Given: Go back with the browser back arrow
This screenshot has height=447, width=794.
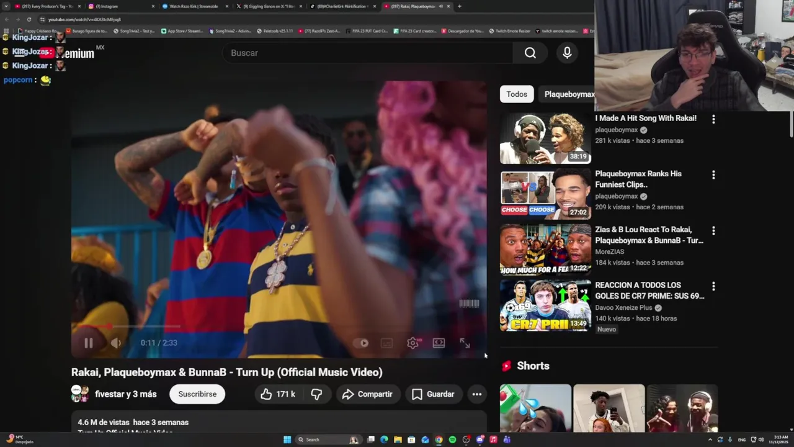Looking at the screenshot, I should click(x=6, y=19).
